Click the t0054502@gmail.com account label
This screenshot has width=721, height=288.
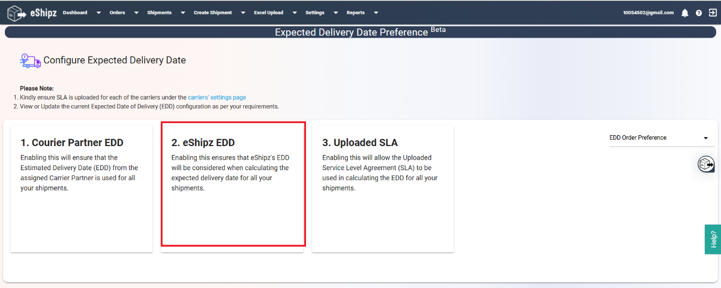pyautogui.click(x=649, y=13)
